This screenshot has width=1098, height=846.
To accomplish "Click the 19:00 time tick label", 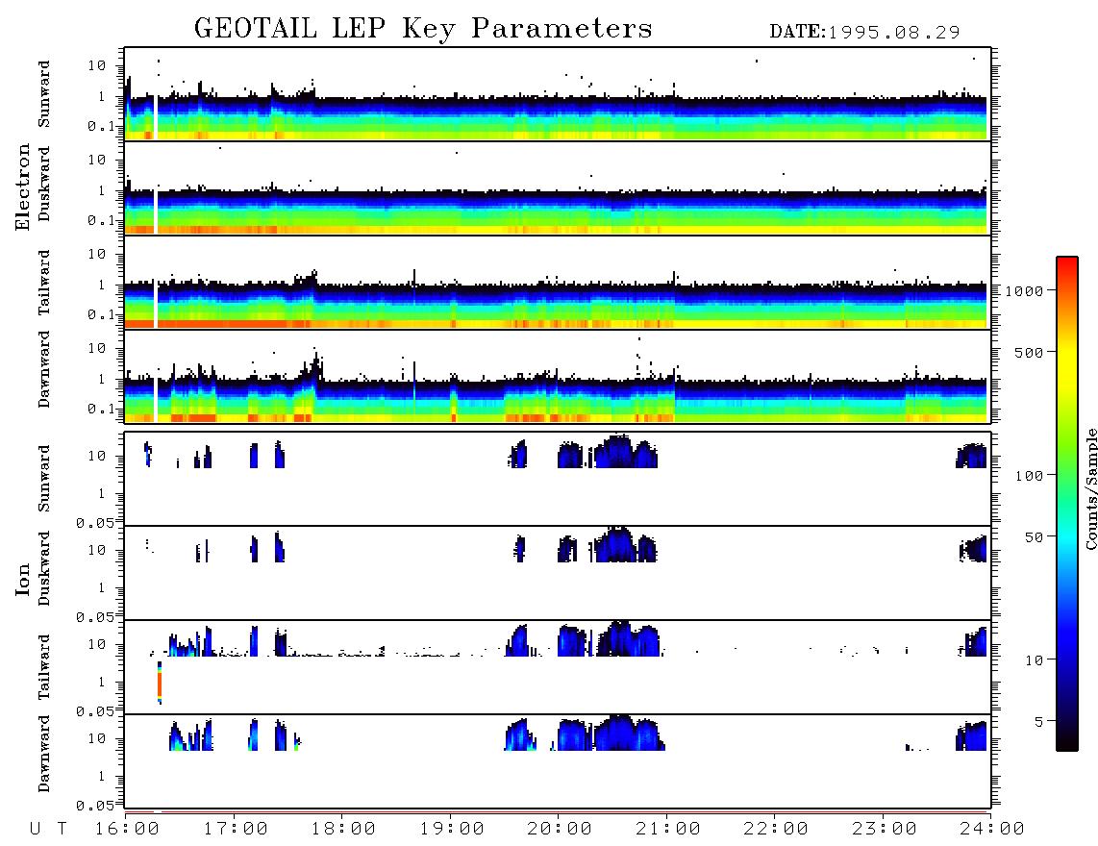I will (452, 829).
